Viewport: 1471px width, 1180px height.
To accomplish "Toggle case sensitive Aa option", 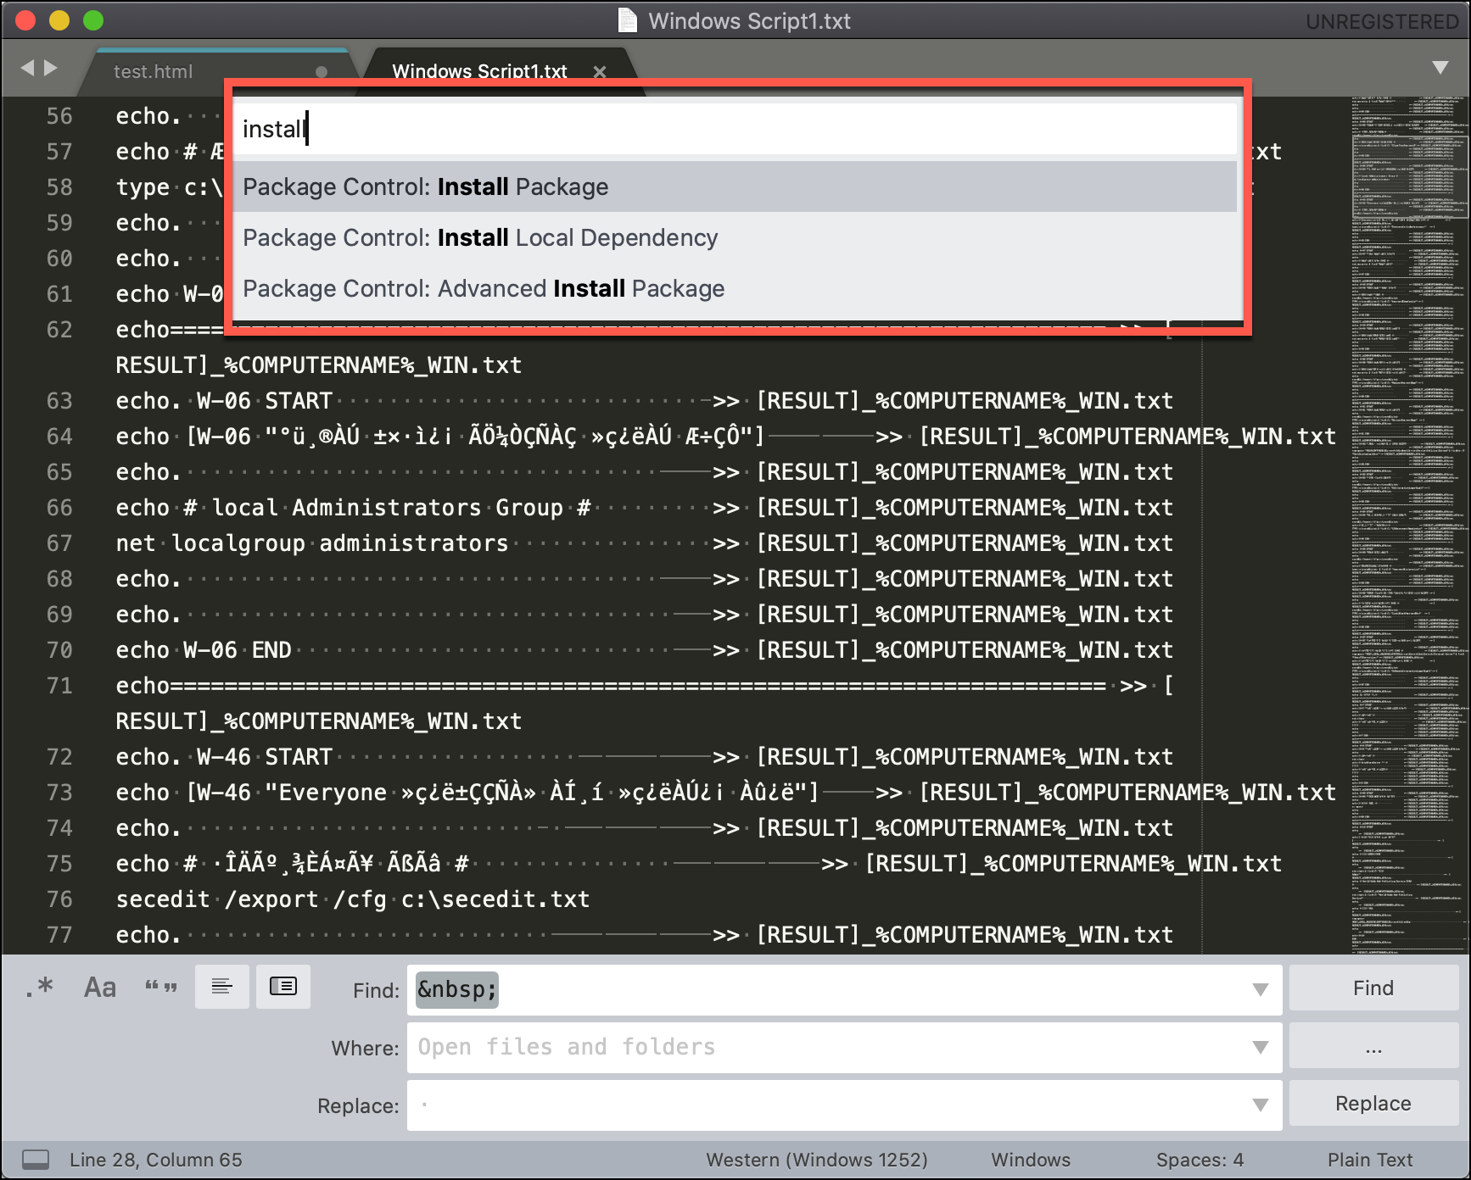I will pyautogui.click(x=100, y=988).
